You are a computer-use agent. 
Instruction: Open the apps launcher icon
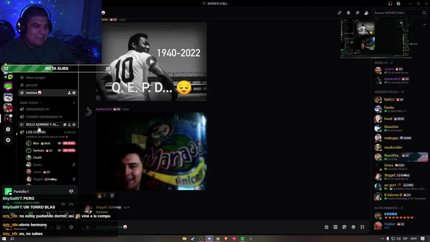coord(362,227)
